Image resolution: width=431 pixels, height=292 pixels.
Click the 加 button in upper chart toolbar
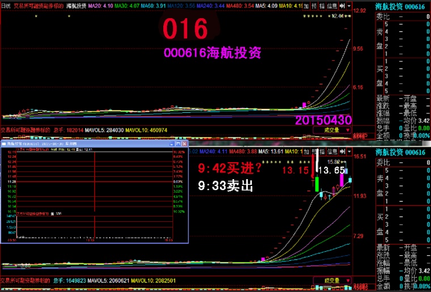(x=306, y=6)
